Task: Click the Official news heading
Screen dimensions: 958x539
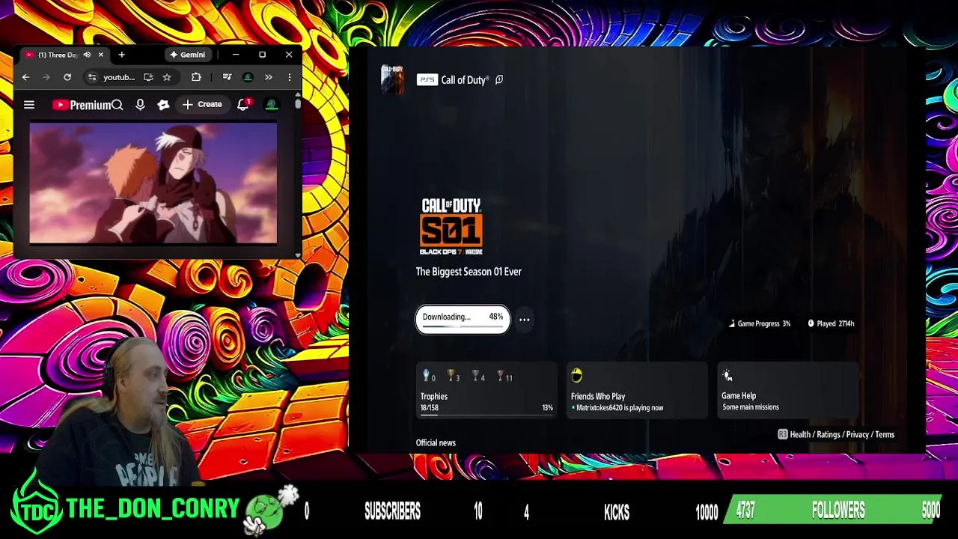Action: (436, 442)
